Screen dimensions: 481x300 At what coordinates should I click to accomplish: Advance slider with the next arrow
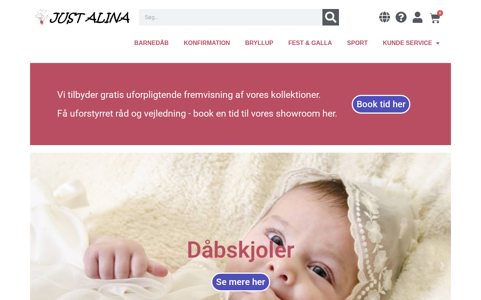pos(442,265)
